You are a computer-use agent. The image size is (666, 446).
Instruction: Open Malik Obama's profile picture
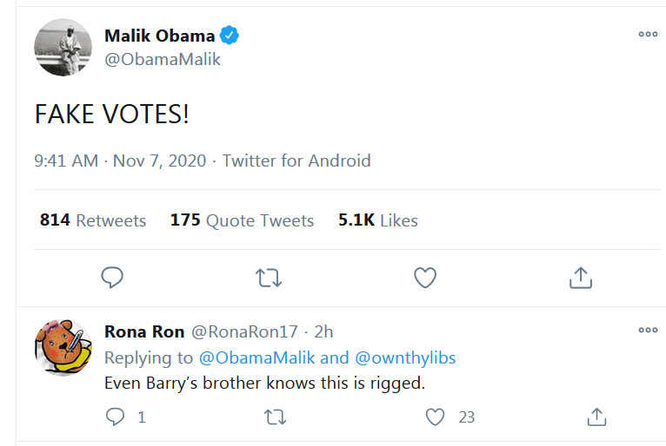click(63, 48)
